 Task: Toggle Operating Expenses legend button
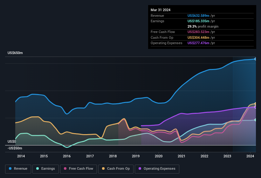(x=157, y=169)
